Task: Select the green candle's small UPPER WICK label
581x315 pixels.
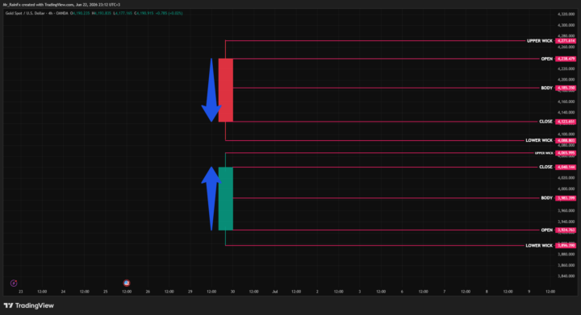Action: pos(544,153)
